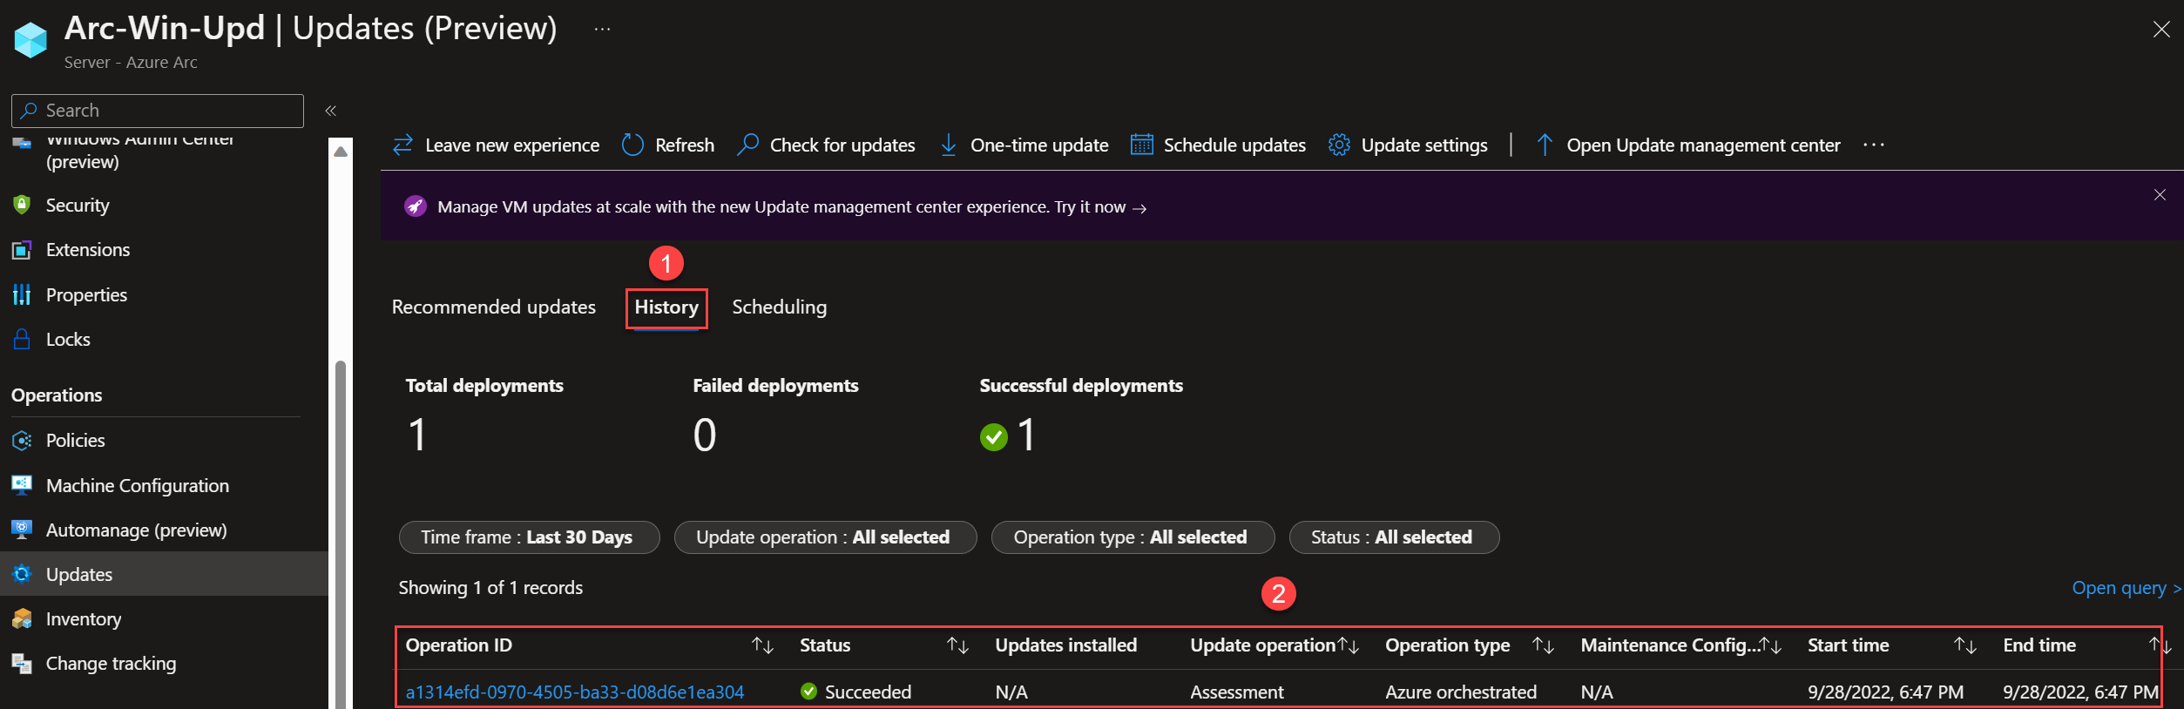Sort by Status column
2184x709 pixels.
click(x=957, y=645)
